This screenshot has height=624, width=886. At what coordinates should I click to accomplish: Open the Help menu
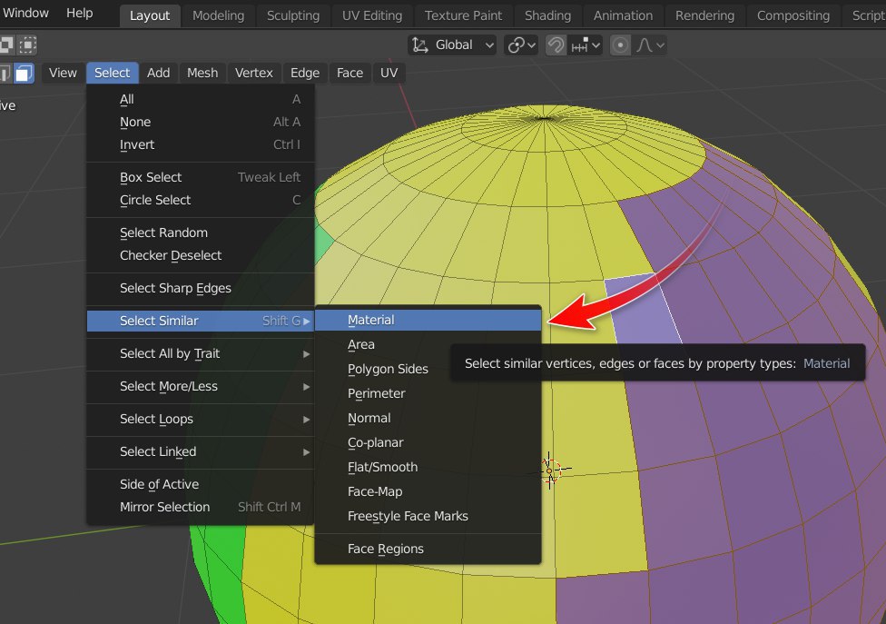pos(79,13)
